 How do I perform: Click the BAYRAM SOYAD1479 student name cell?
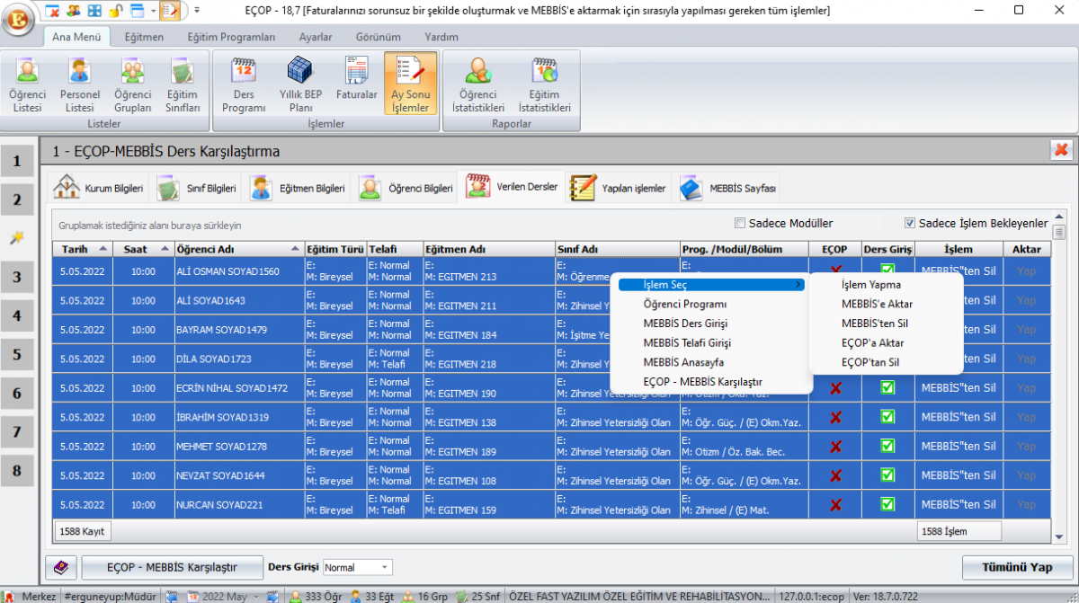(x=239, y=329)
